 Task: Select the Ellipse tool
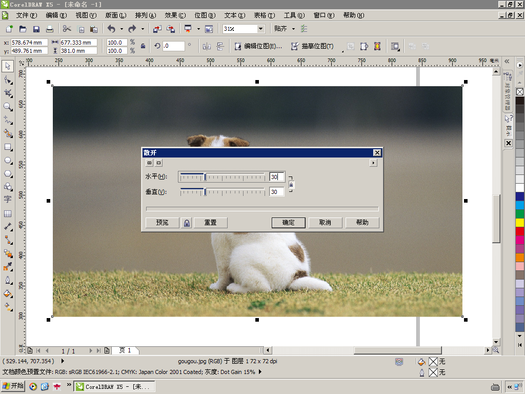coord(8,161)
